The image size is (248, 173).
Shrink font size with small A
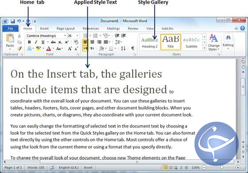point(76,49)
